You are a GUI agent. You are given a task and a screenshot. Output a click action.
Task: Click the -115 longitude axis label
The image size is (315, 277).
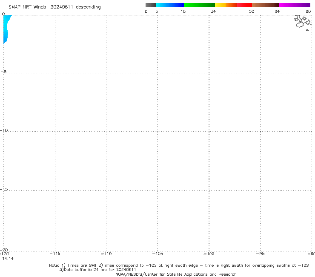point(55,254)
